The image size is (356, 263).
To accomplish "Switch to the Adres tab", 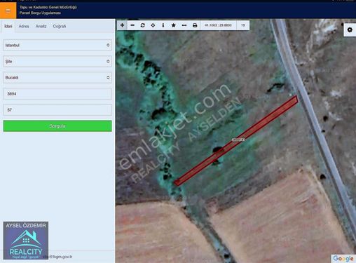I will [x=24, y=26].
